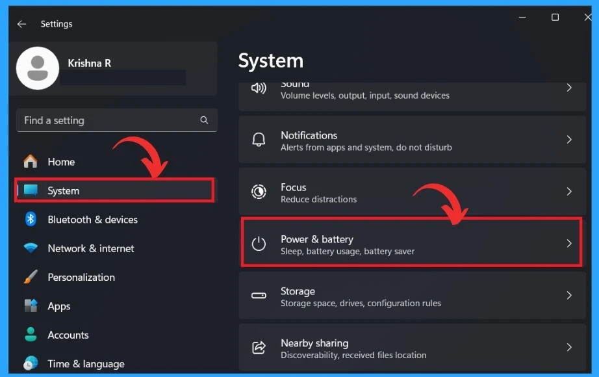The image size is (599, 377).
Task: Click the Apps grid icon
Action: point(31,305)
